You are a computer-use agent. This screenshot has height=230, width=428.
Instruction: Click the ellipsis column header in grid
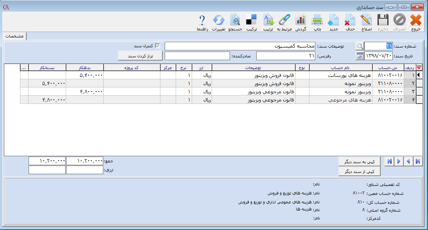click(x=24, y=68)
